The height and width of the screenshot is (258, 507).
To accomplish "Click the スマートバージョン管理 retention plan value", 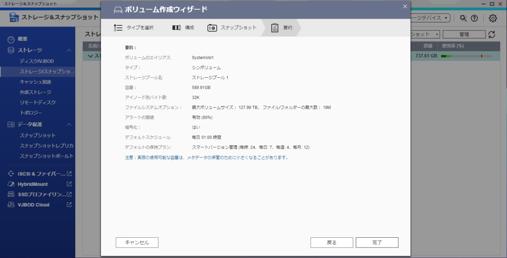I will (x=251, y=147).
